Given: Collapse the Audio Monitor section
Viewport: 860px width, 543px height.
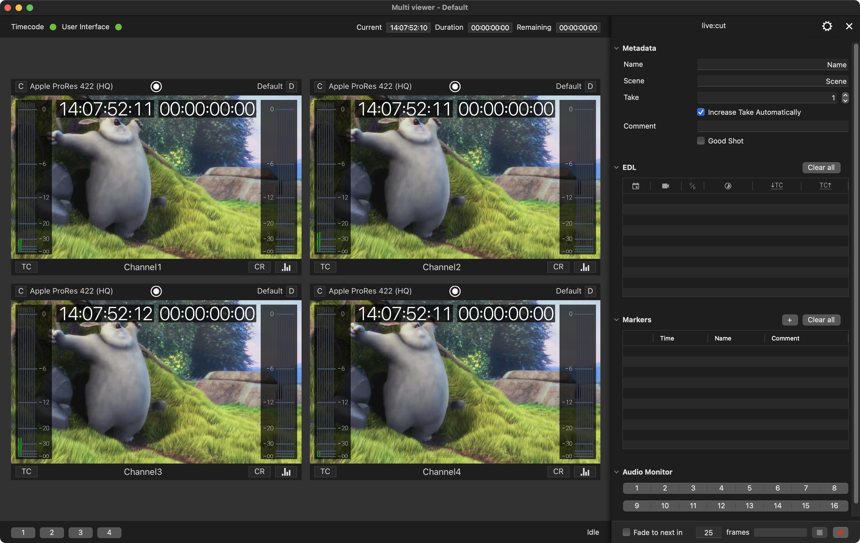Looking at the screenshot, I should (x=616, y=472).
